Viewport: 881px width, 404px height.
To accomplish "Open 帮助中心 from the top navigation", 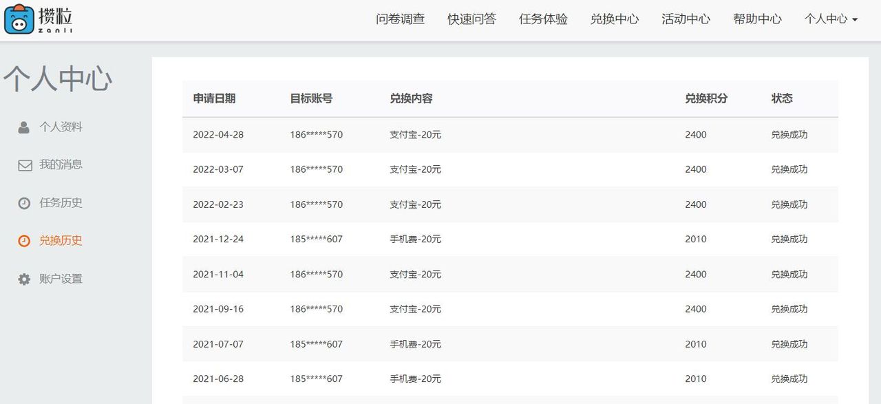I will (757, 19).
